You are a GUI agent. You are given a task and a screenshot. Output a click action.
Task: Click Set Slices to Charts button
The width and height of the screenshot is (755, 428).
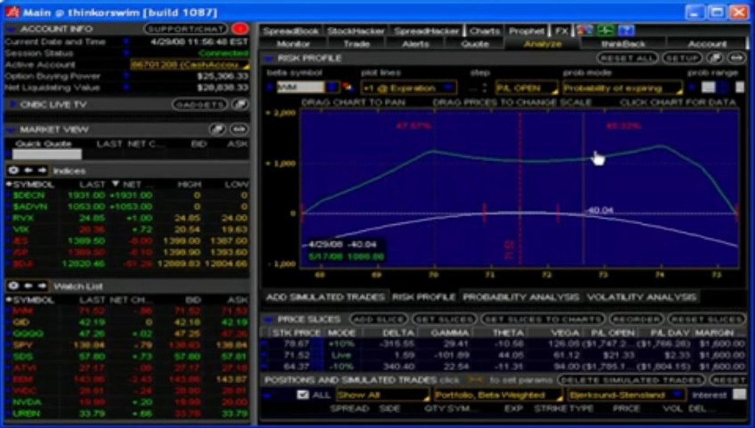pos(542,319)
